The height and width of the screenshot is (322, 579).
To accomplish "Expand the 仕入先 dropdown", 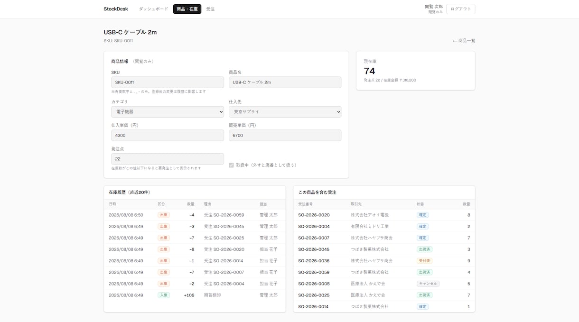I will (285, 112).
